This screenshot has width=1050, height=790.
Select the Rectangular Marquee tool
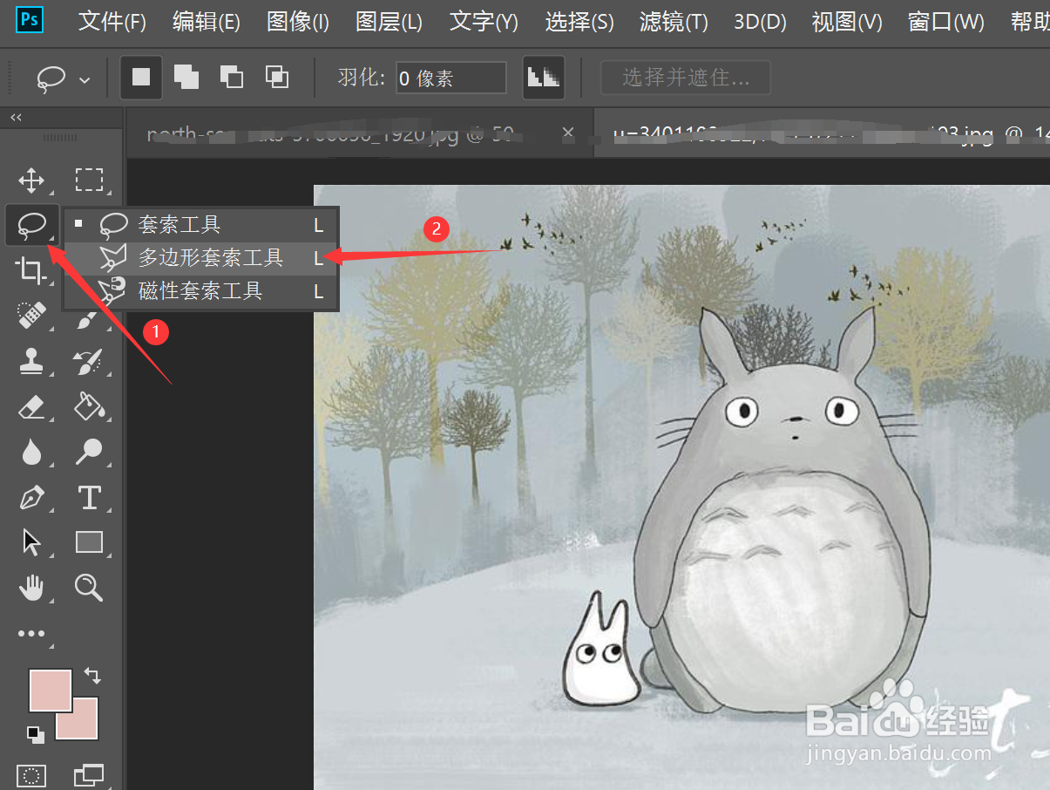pyautogui.click(x=89, y=180)
